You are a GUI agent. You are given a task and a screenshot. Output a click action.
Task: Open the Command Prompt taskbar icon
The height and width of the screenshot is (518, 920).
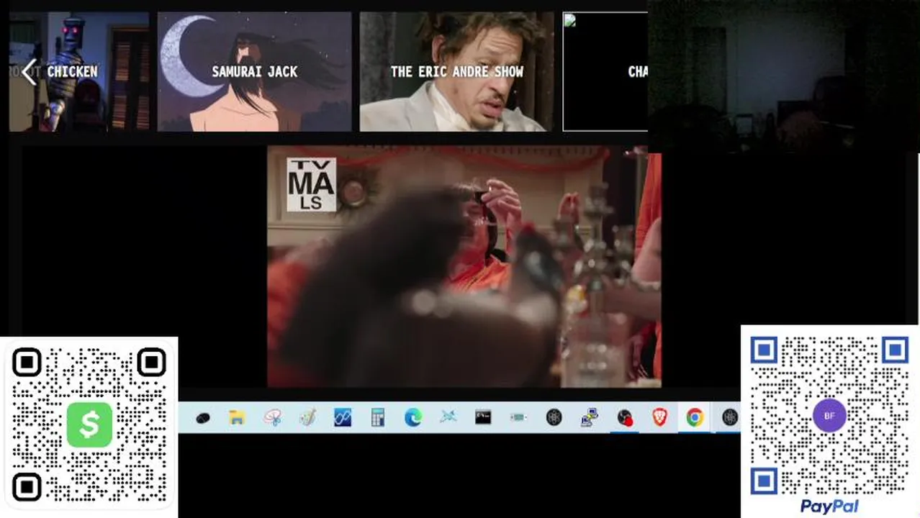click(x=483, y=417)
